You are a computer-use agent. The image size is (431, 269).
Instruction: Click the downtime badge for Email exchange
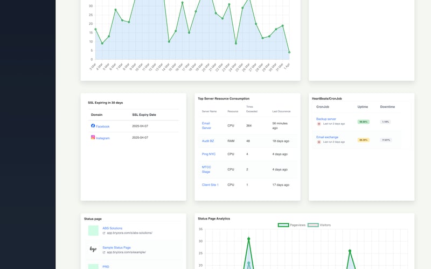point(386,140)
